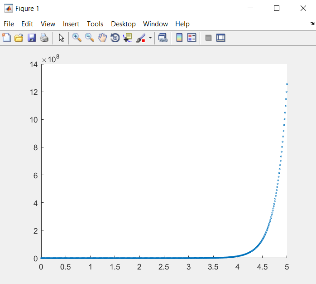Open the Insert menu
316x284 pixels.
[x=71, y=24]
